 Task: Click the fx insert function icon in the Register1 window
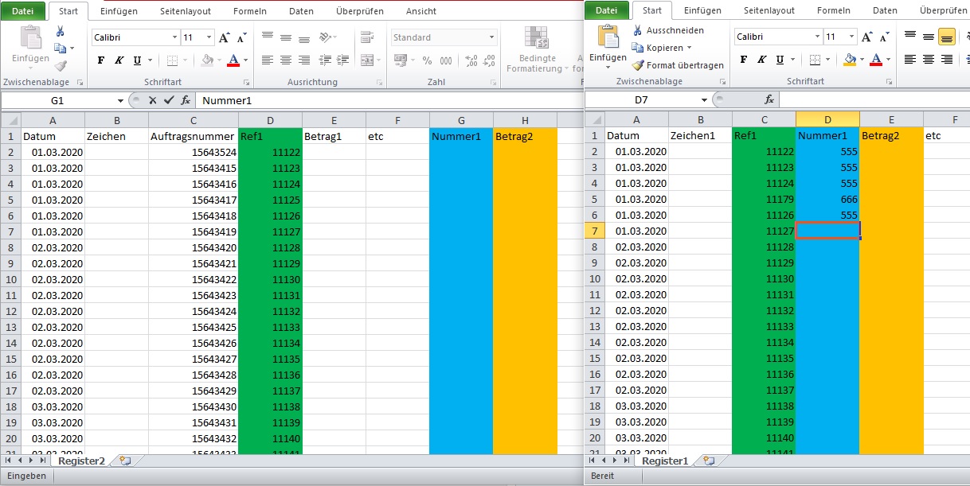769,99
